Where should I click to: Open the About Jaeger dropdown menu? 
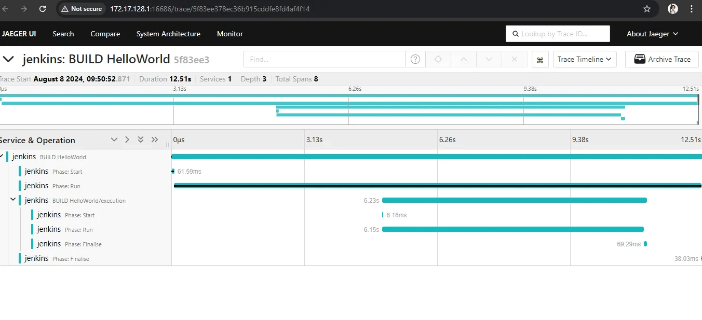pyautogui.click(x=652, y=34)
